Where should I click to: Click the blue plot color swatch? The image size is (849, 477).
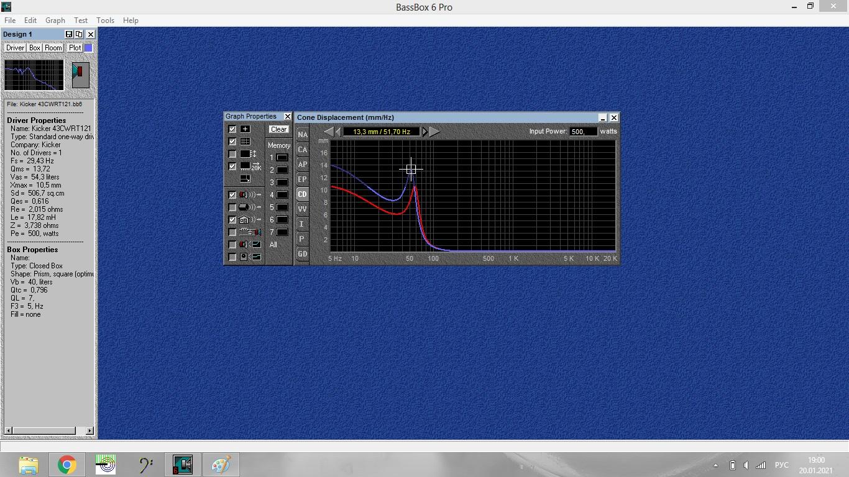(x=88, y=48)
